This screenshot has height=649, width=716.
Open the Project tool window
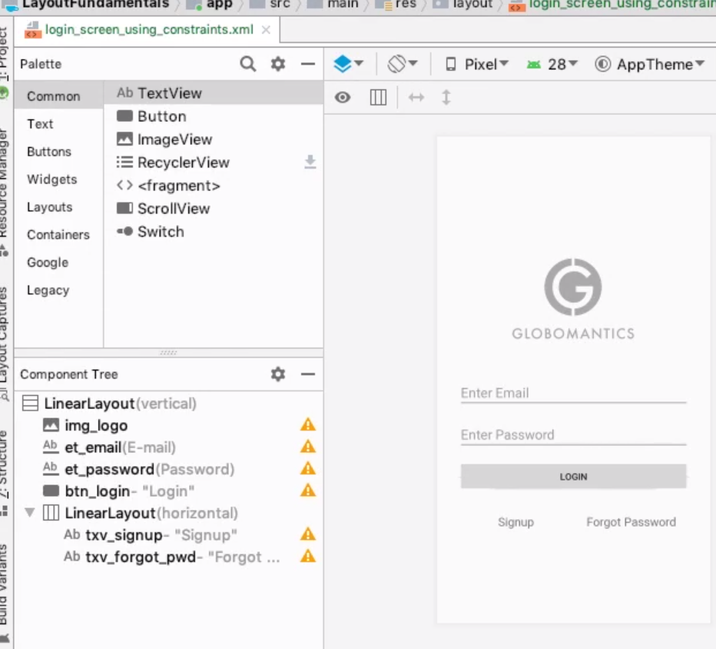coord(5,54)
